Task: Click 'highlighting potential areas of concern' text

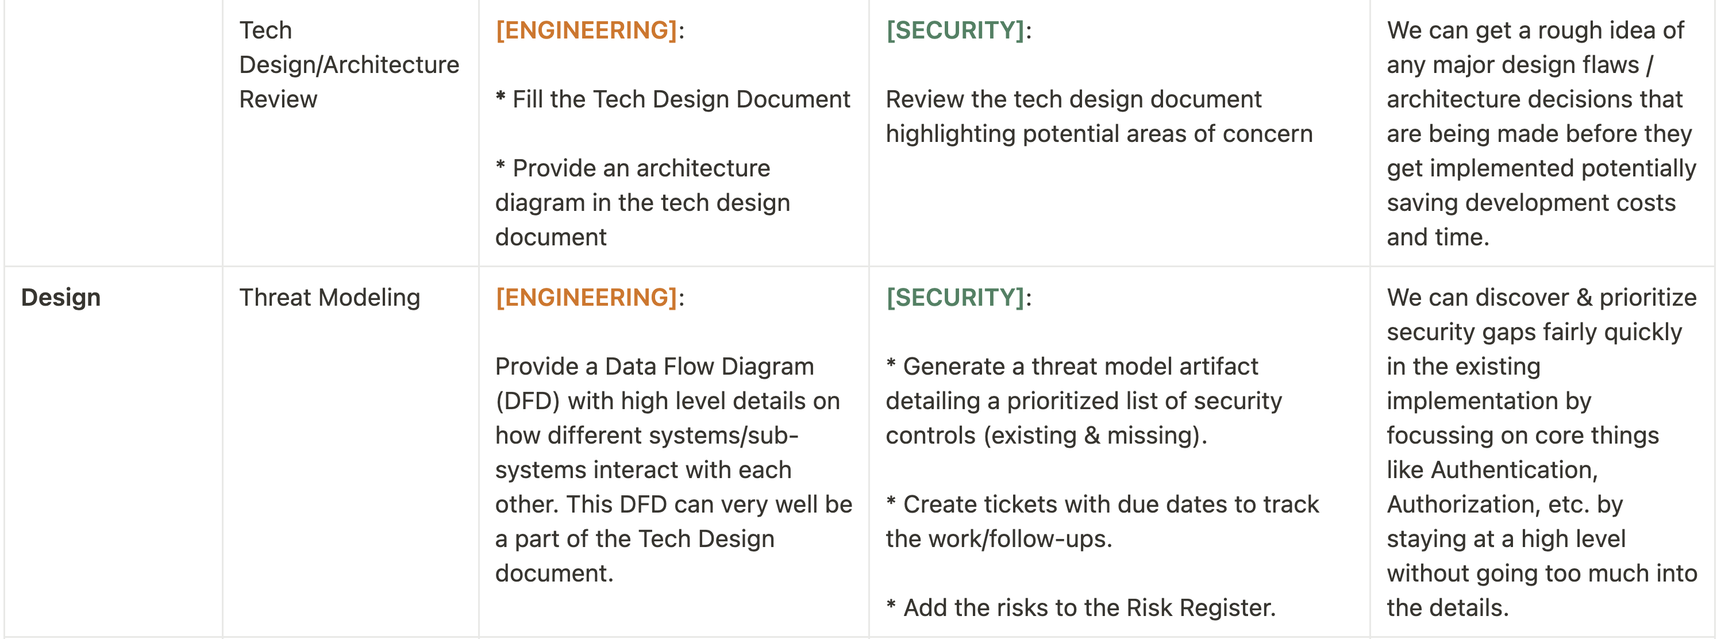Action: tap(1099, 134)
